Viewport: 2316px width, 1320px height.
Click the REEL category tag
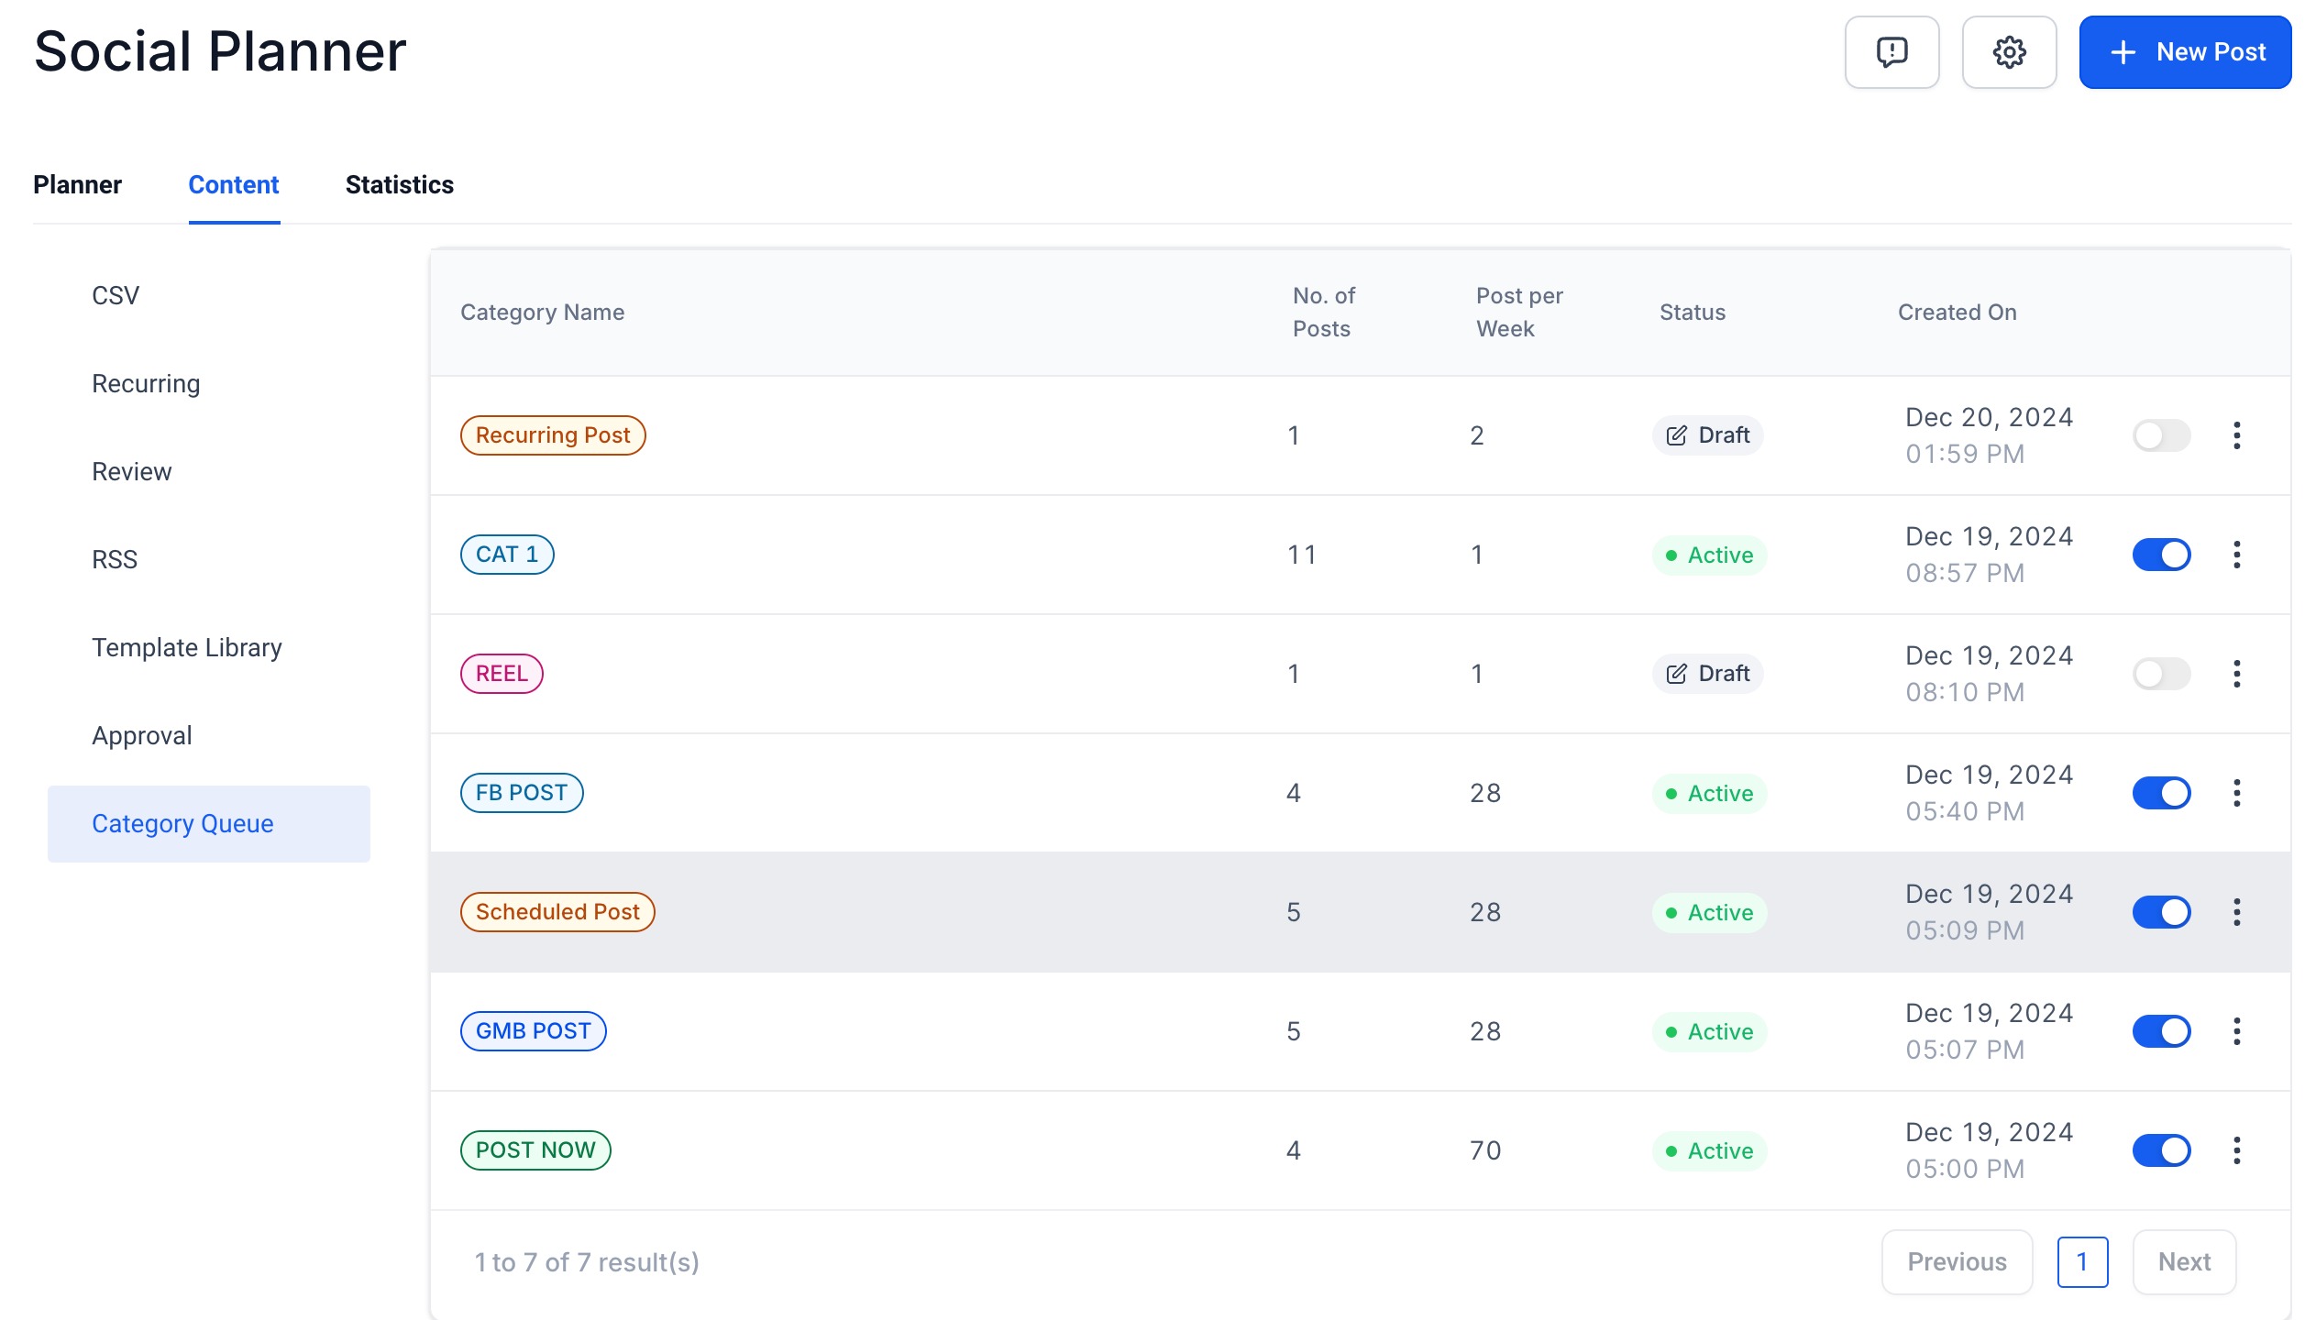point(502,674)
